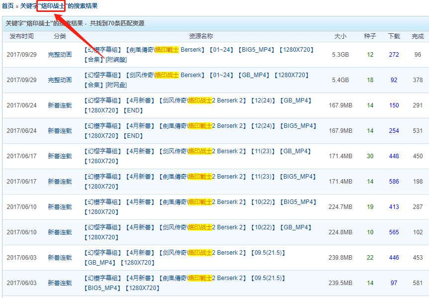Open the Berserk 2 11(23) GB_MP4 resource
The height and width of the screenshot is (298, 429).
coord(198,156)
